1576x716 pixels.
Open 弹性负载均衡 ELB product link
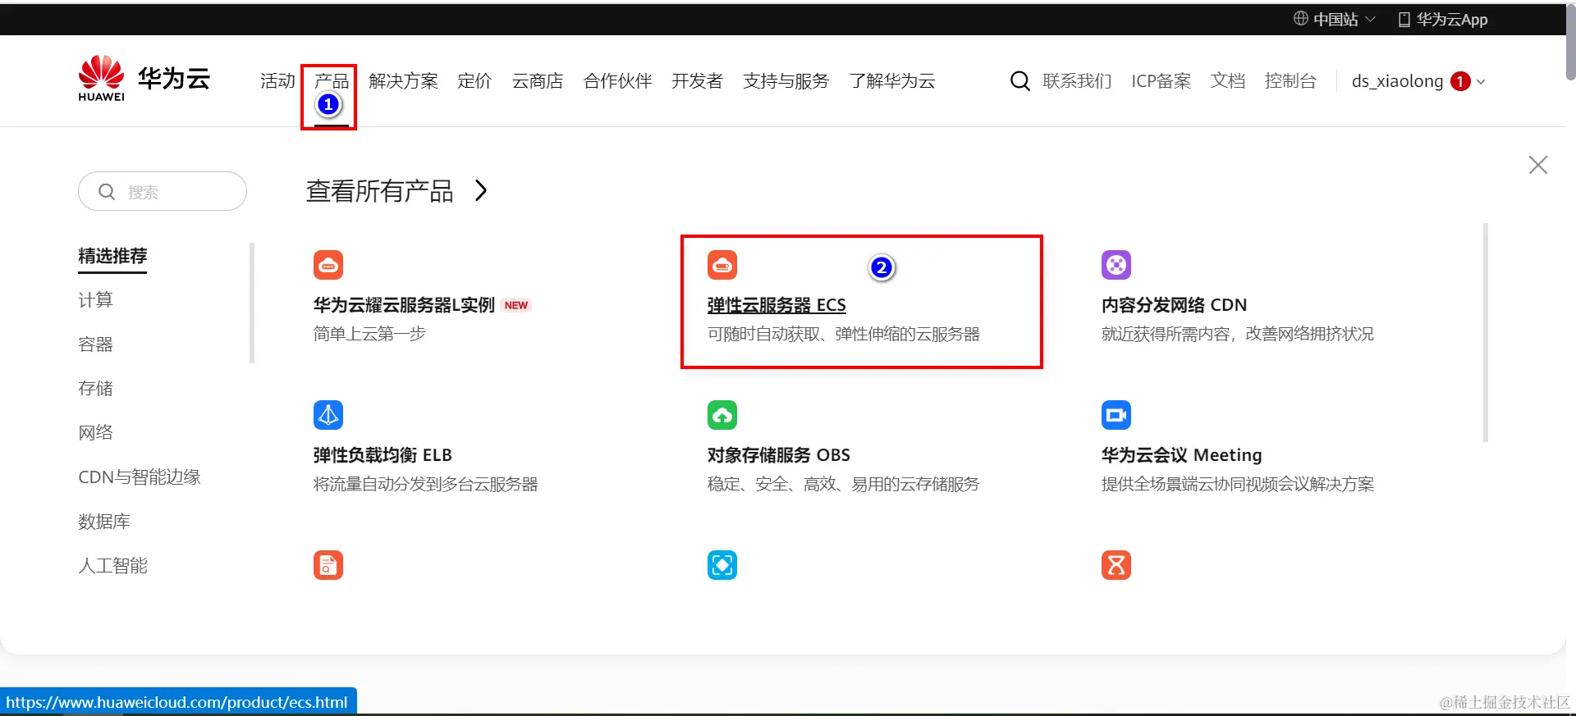[x=383, y=455]
